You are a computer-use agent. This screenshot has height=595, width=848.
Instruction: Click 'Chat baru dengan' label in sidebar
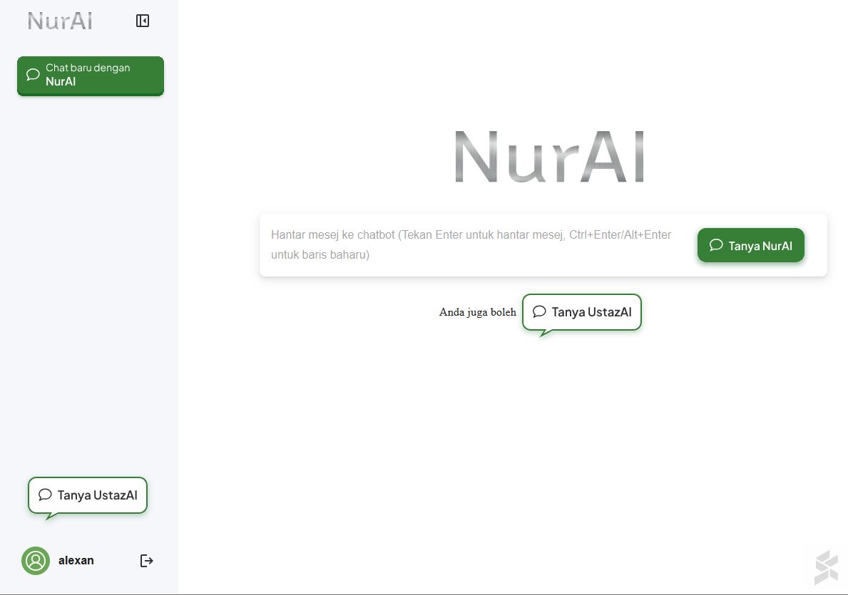tap(88, 68)
